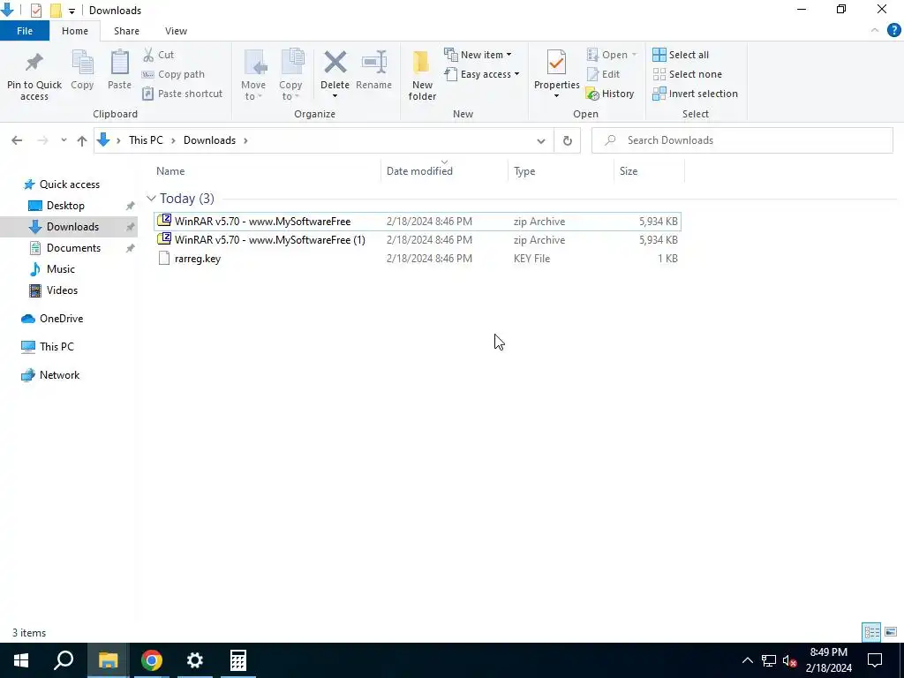Open Calculator from taskbar
The height and width of the screenshot is (678, 904).
[238, 660]
